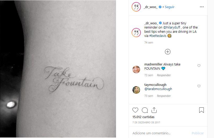Screen dimensions: 214x138
Task: Open _dr_woo_ profile picture in header
Action: point(136,7)
